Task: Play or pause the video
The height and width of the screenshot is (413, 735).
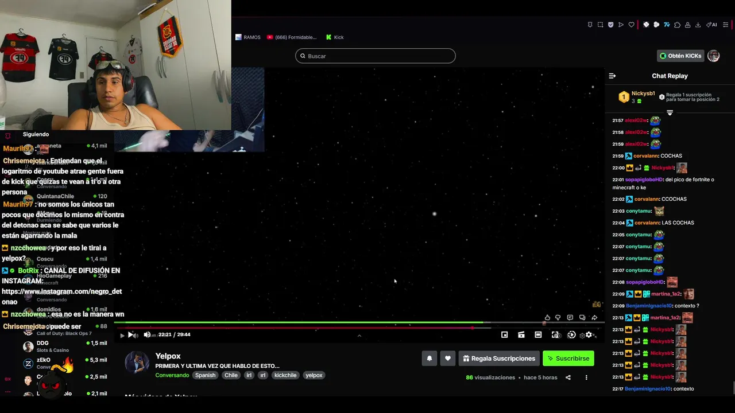Action: pyautogui.click(x=130, y=335)
